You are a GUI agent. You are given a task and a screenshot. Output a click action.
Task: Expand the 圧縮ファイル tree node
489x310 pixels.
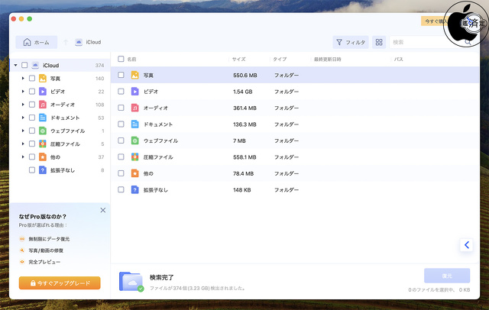(23, 144)
